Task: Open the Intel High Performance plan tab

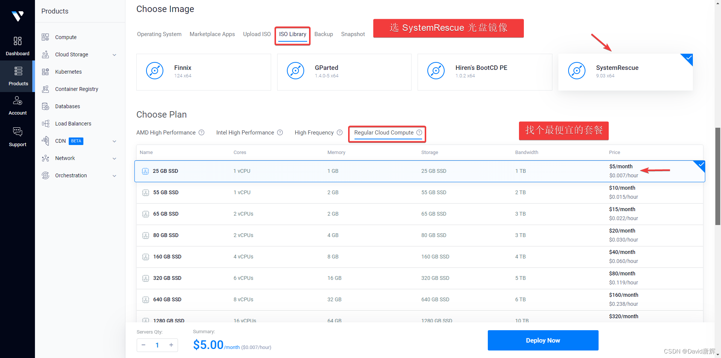Action: click(245, 133)
